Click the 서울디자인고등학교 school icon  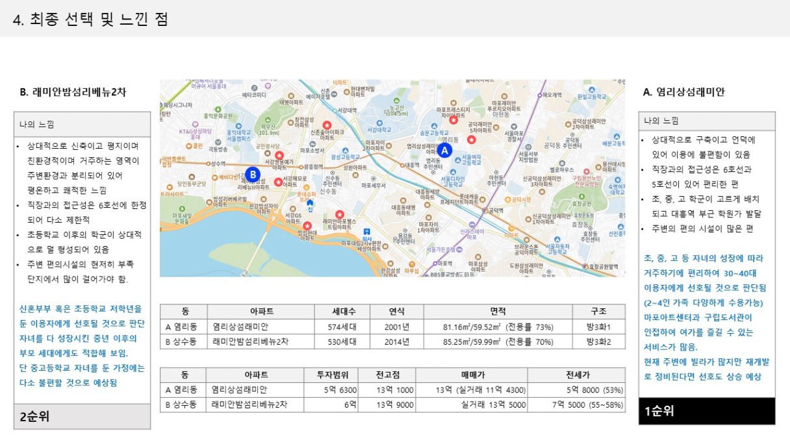(x=453, y=172)
